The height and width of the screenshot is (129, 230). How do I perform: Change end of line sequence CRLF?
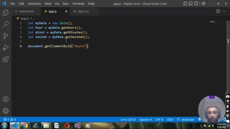(170, 119)
